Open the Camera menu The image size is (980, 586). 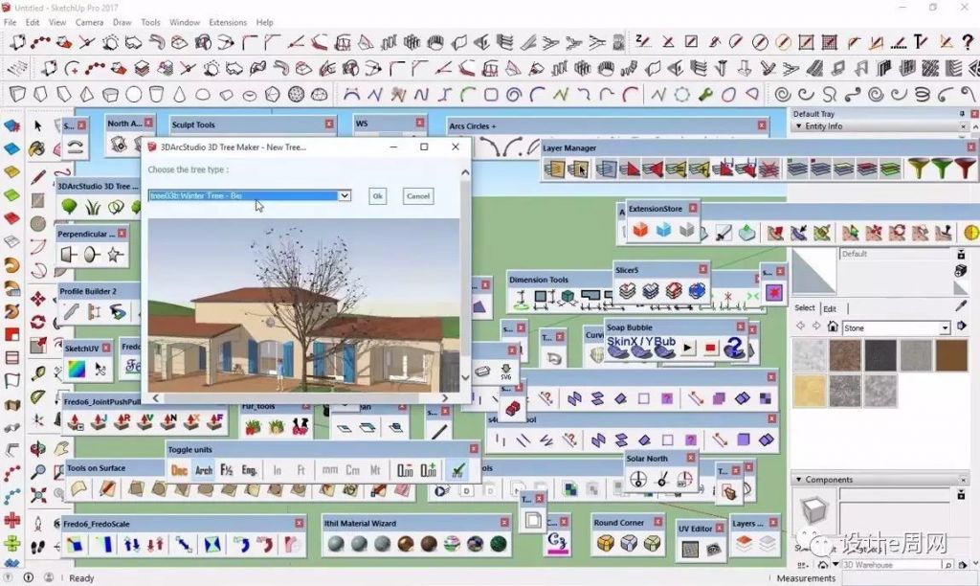(89, 22)
